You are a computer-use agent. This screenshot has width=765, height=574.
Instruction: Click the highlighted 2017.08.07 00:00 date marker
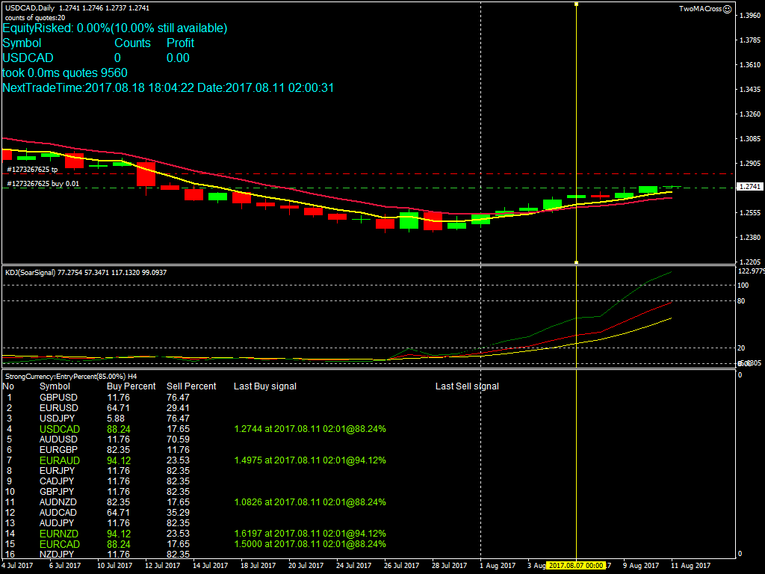tap(576, 565)
